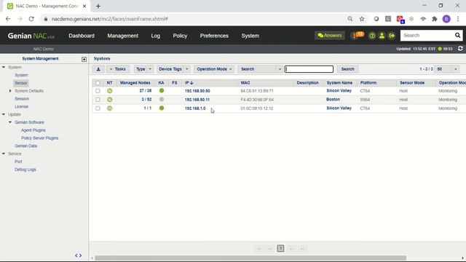
Task: Check the row checkbox for 192.168.50.50
Action: 98,91
